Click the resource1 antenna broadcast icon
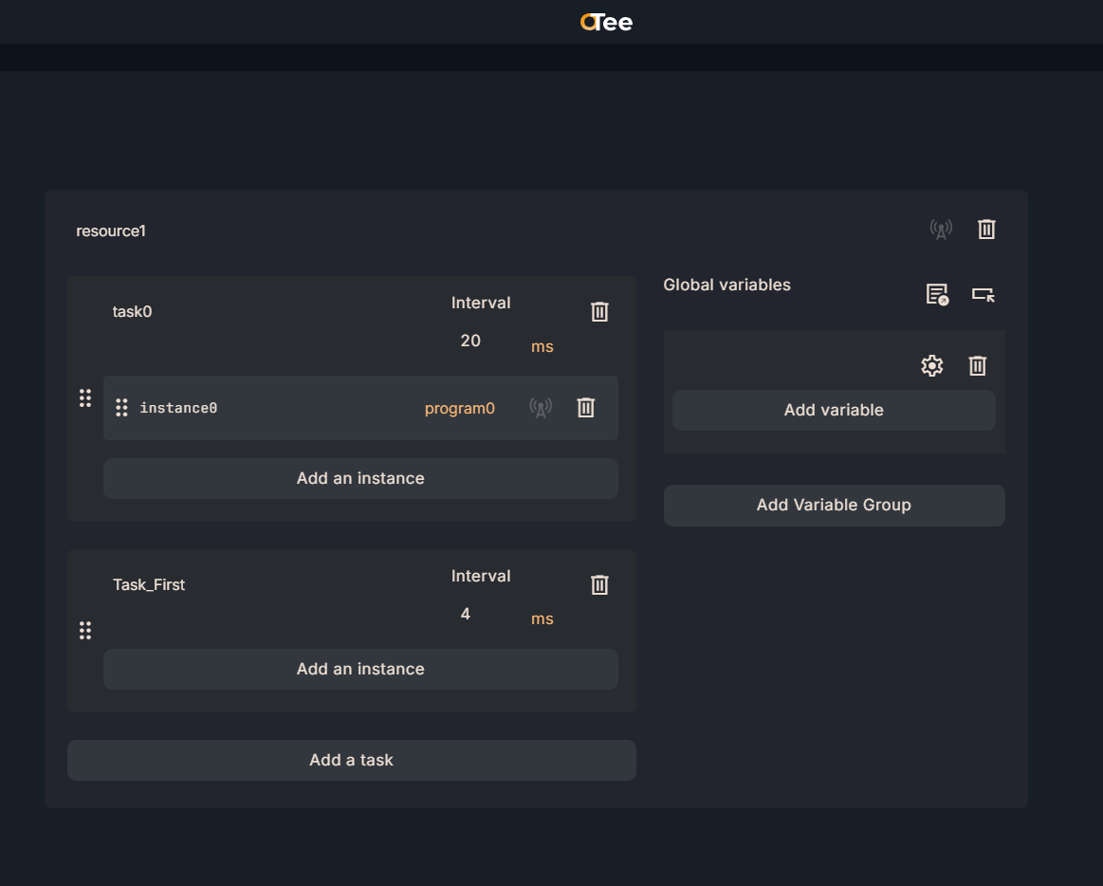The height and width of the screenshot is (886, 1103). [940, 230]
